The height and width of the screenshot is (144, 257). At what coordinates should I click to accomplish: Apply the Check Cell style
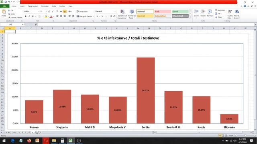180,16
